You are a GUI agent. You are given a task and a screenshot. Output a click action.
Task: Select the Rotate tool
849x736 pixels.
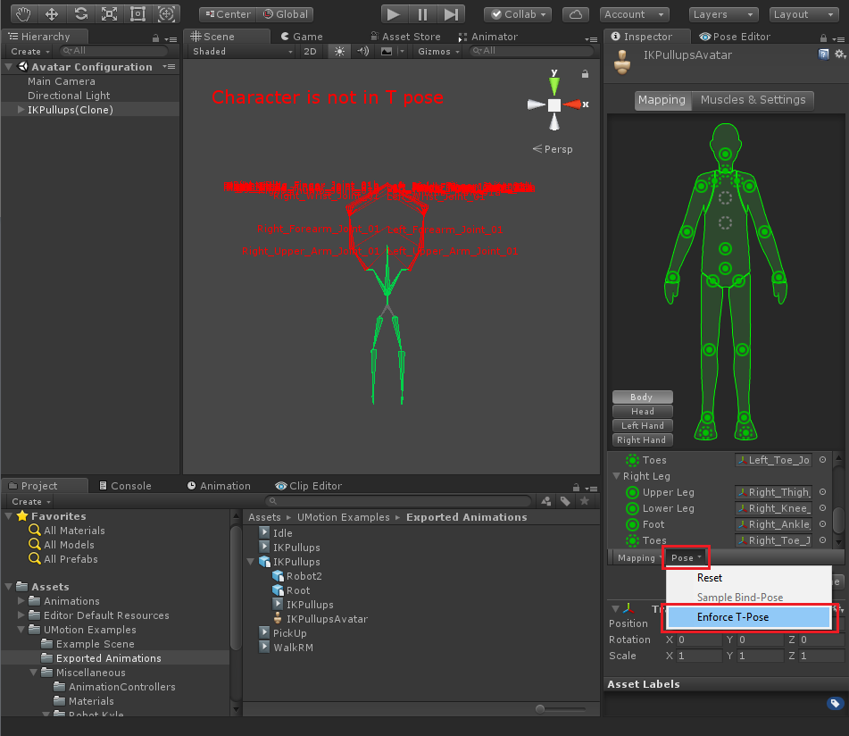click(80, 14)
